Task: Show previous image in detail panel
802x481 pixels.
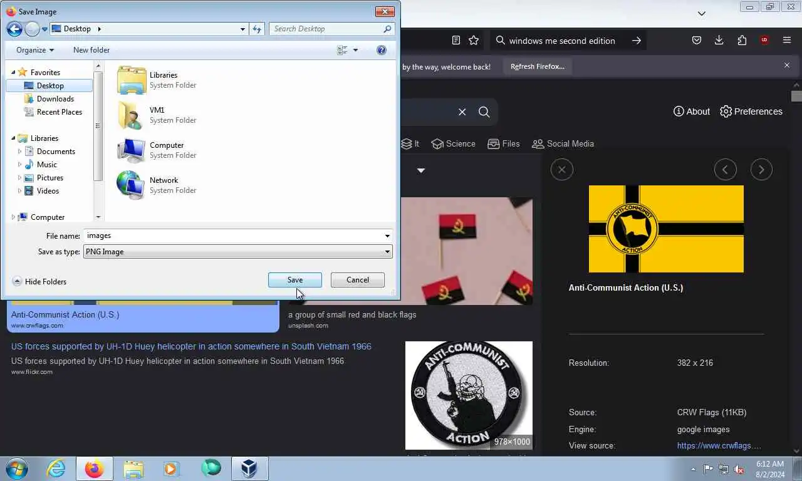Action: coord(726,170)
